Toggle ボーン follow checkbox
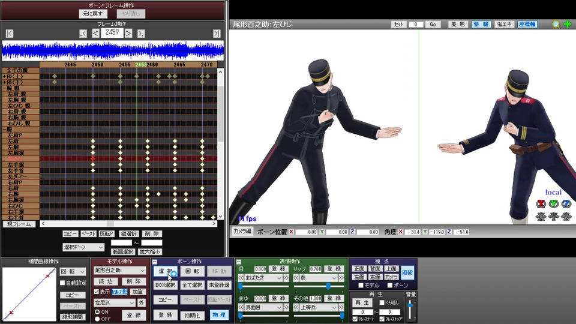Screen dimensions: 576x324 [x=390, y=286]
